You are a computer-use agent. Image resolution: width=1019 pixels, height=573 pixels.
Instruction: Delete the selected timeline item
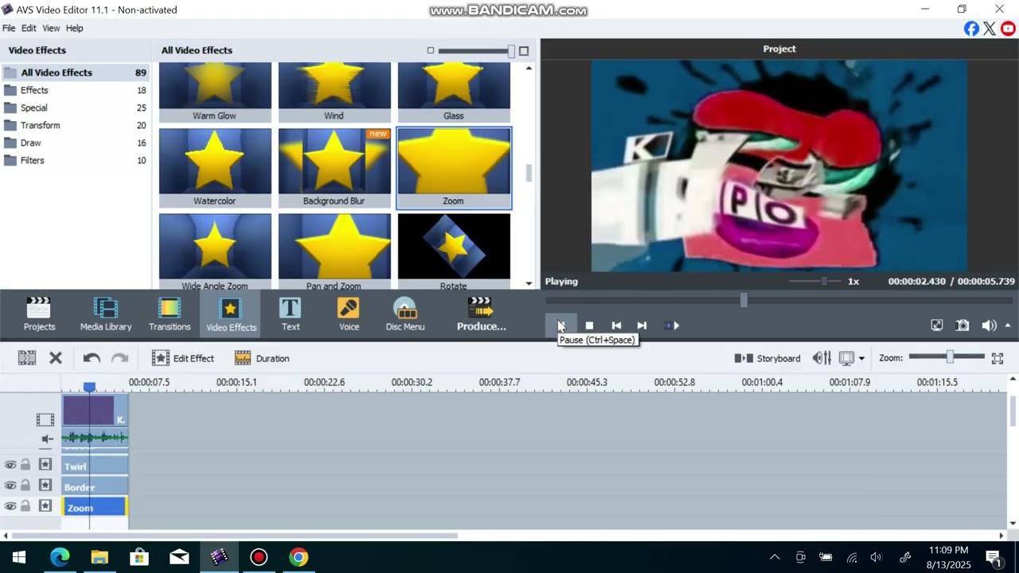[56, 358]
